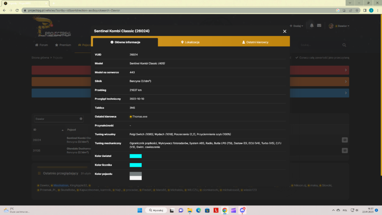Viewport: 382px width, 215px height.
Task: Expand the blue banner chevron
Action: click(346, 93)
